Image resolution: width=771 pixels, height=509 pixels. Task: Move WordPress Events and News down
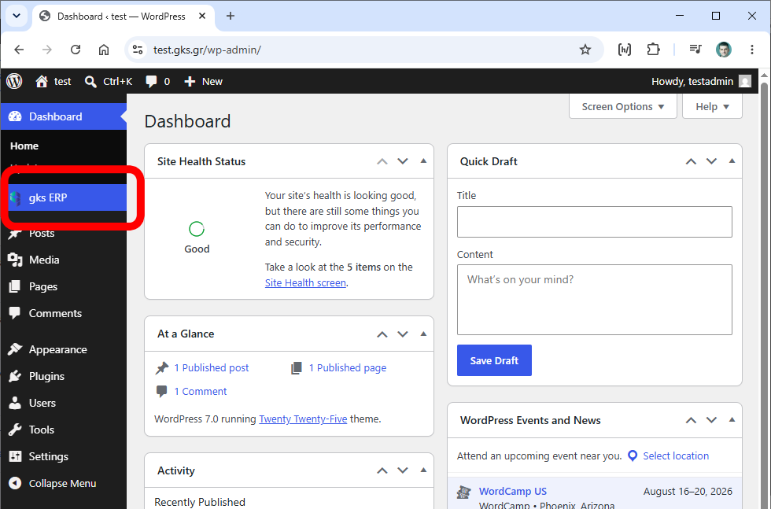pyautogui.click(x=711, y=420)
